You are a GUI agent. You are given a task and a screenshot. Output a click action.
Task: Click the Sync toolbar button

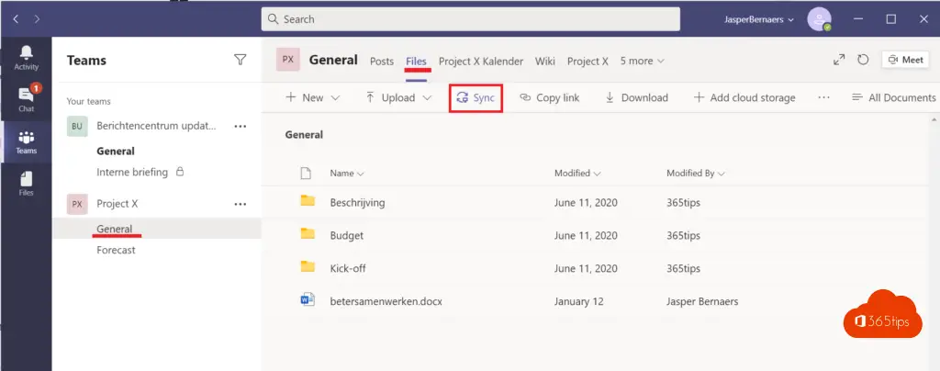(x=476, y=97)
